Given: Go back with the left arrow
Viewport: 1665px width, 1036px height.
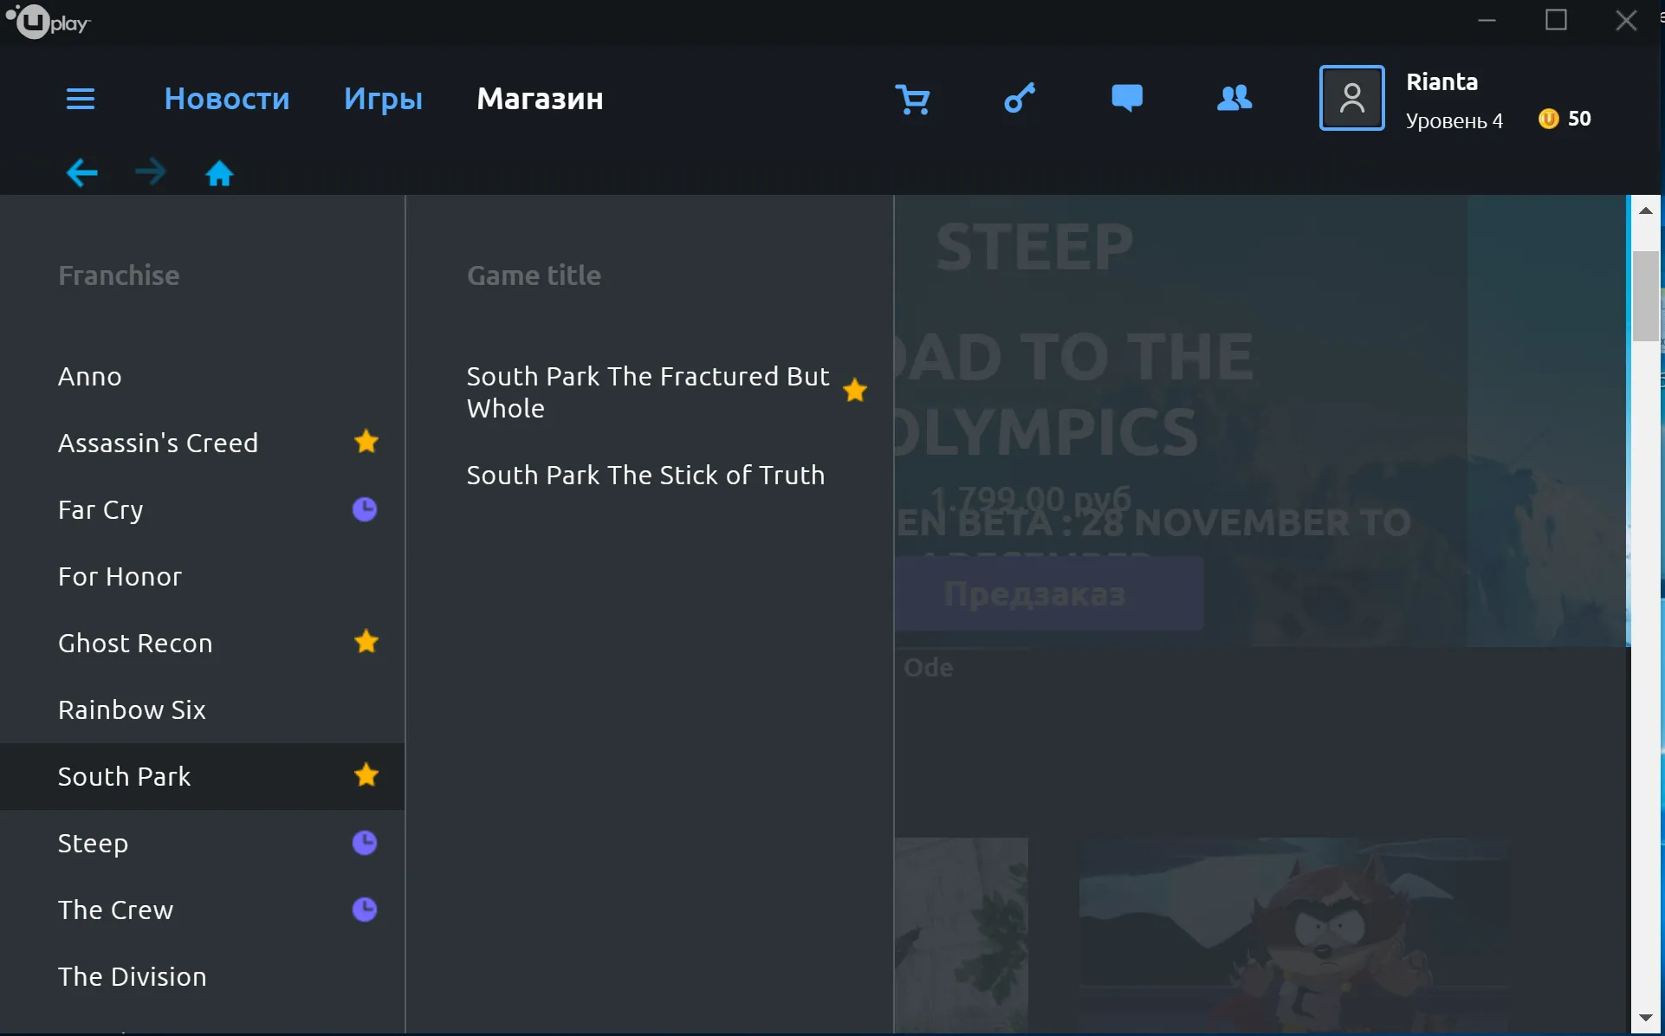Looking at the screenshot, I should tap(82, 172).
